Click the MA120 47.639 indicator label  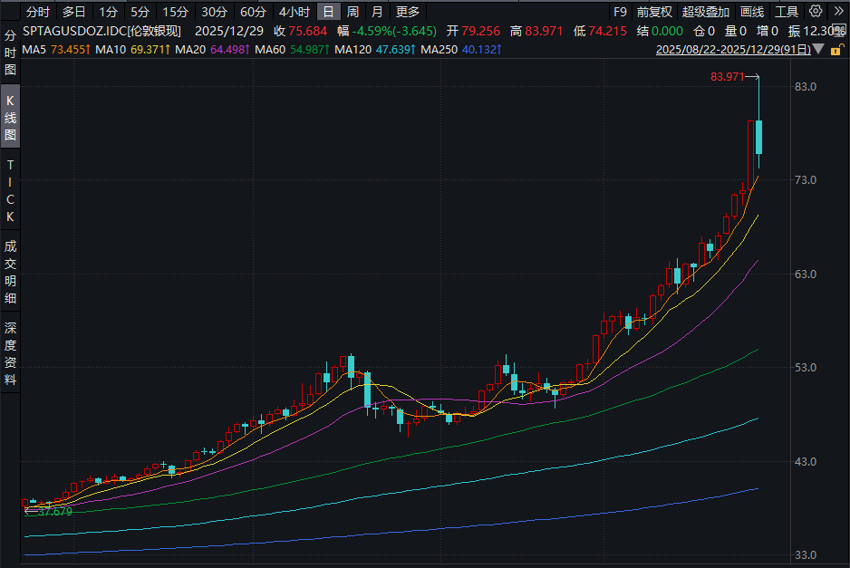tap(375, 49)
